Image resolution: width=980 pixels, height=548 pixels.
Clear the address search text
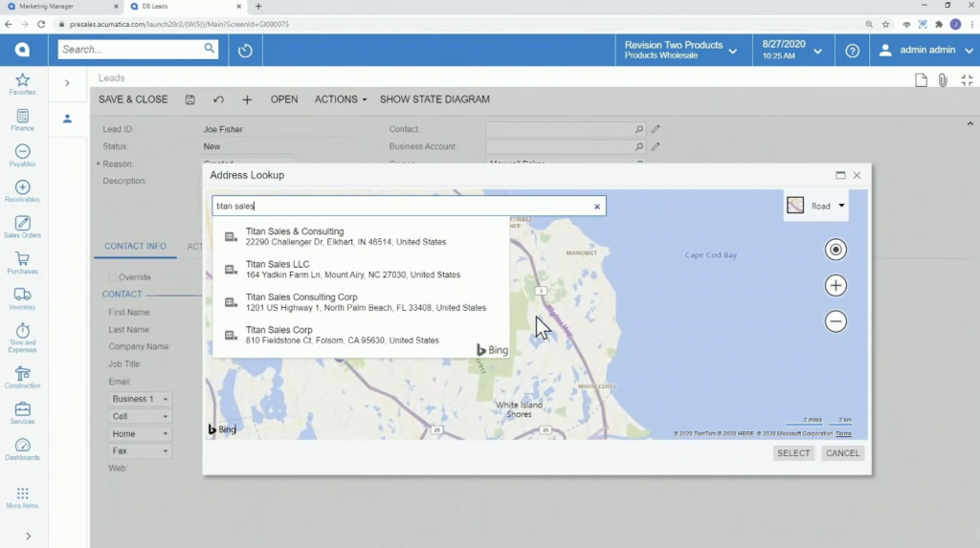[597, 207]
